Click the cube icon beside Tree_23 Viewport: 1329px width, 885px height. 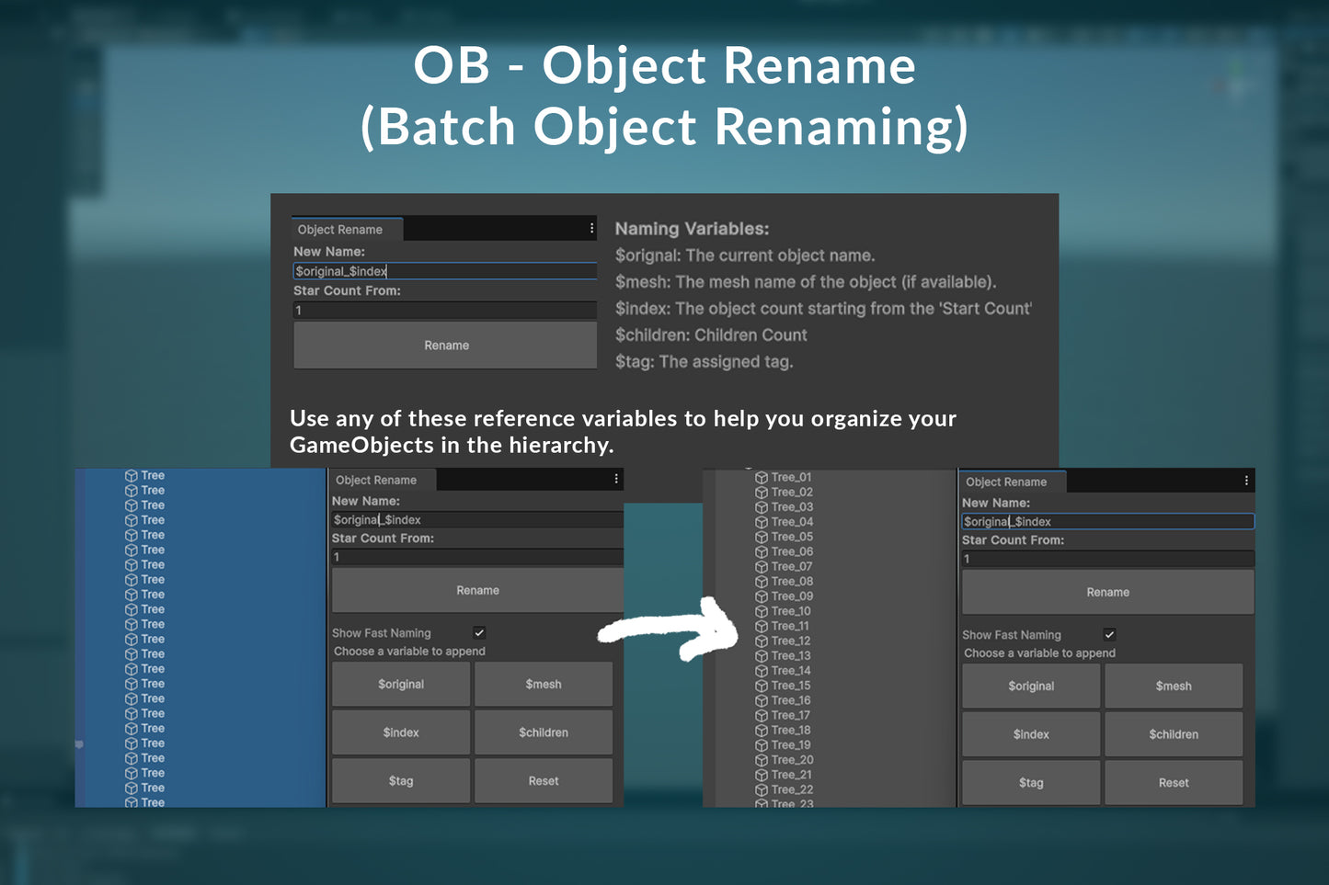click(762, 803)
